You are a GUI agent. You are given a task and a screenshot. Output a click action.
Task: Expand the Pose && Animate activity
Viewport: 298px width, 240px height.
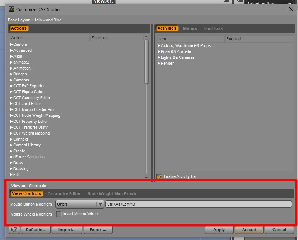coord(159,51)
